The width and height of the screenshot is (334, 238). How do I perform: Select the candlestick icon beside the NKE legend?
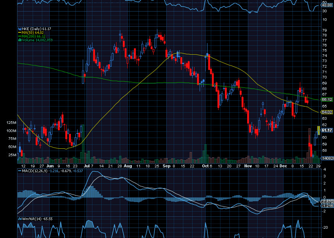[x=20, y=29]
